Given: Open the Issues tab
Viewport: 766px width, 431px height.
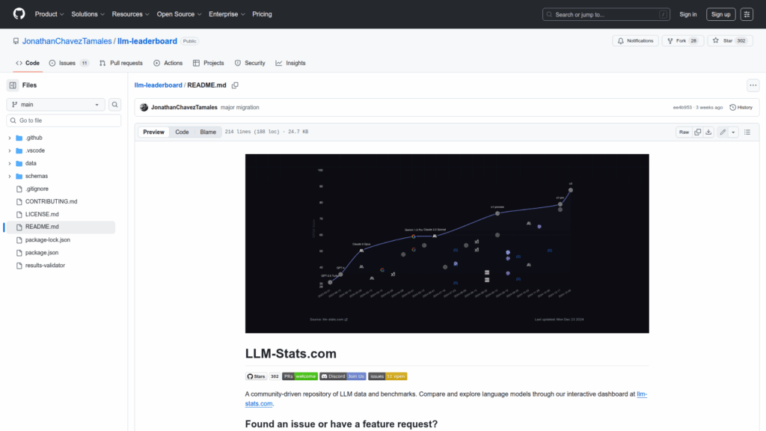Looking at the screenshot, I should tap(68, 63).
